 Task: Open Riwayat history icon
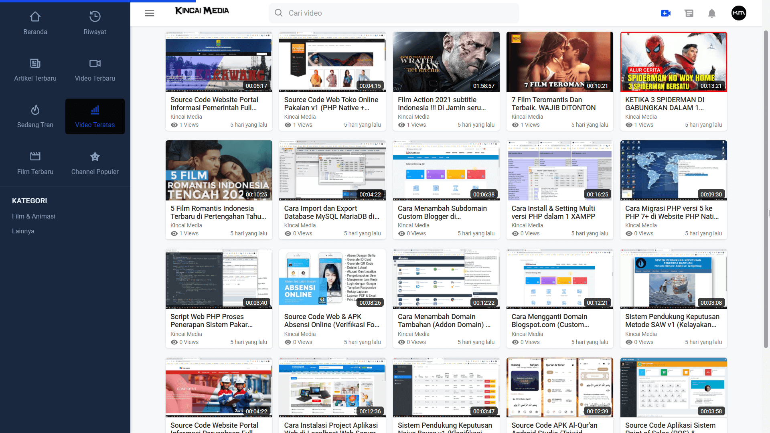[95, 17]
